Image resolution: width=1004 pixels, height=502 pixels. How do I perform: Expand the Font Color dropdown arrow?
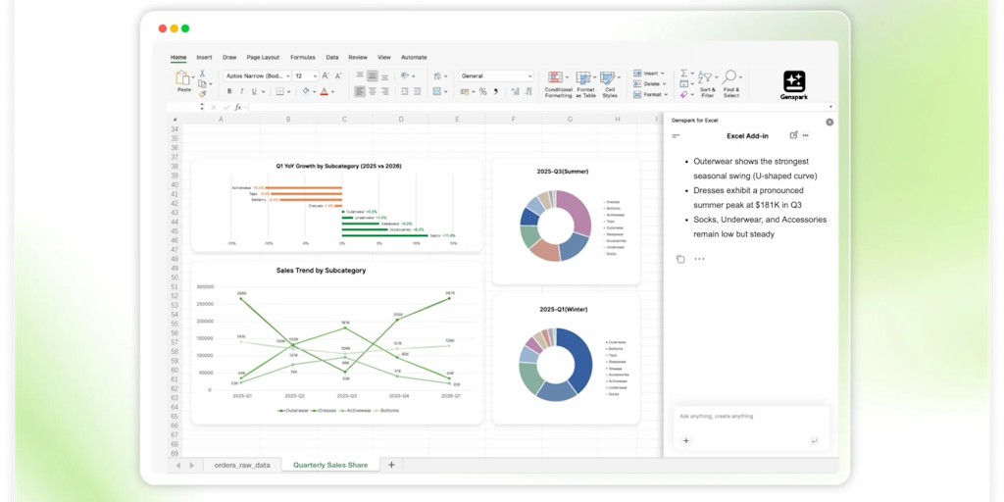pyautogui.click(x=333, y=91)
